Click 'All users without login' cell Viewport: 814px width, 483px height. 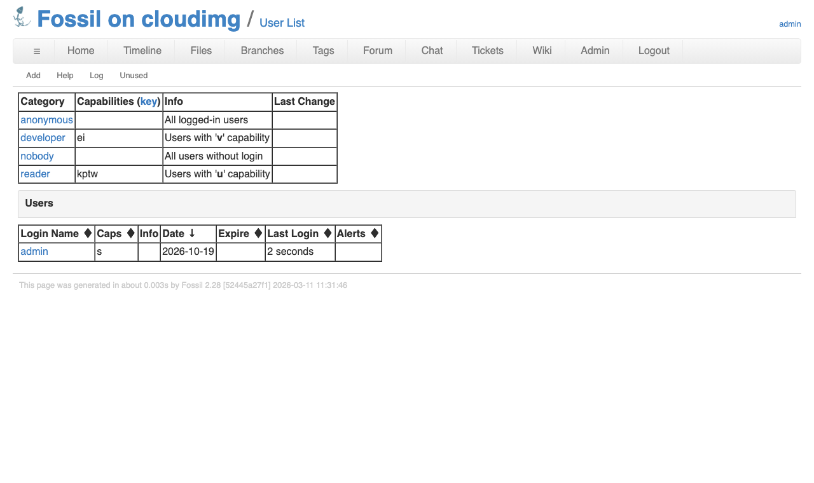pyautogui.click(x=217, y=156)
